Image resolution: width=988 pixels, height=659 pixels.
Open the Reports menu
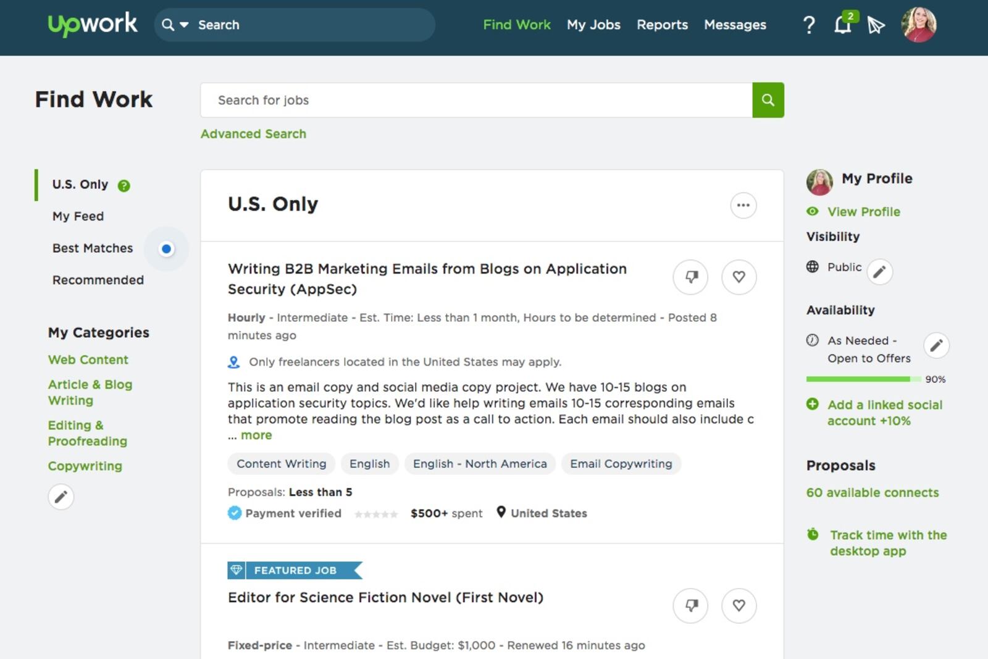click(662, 25)
